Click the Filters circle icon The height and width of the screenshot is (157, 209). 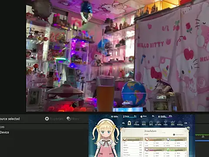[x=68, y=119]
